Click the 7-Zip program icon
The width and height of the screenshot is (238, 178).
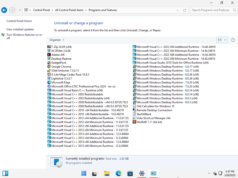[49, 47]
